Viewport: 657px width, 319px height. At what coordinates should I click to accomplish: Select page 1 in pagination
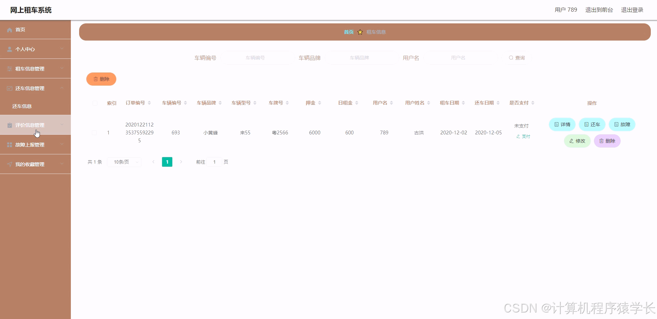pyautogui.click(x=167, y=162)
